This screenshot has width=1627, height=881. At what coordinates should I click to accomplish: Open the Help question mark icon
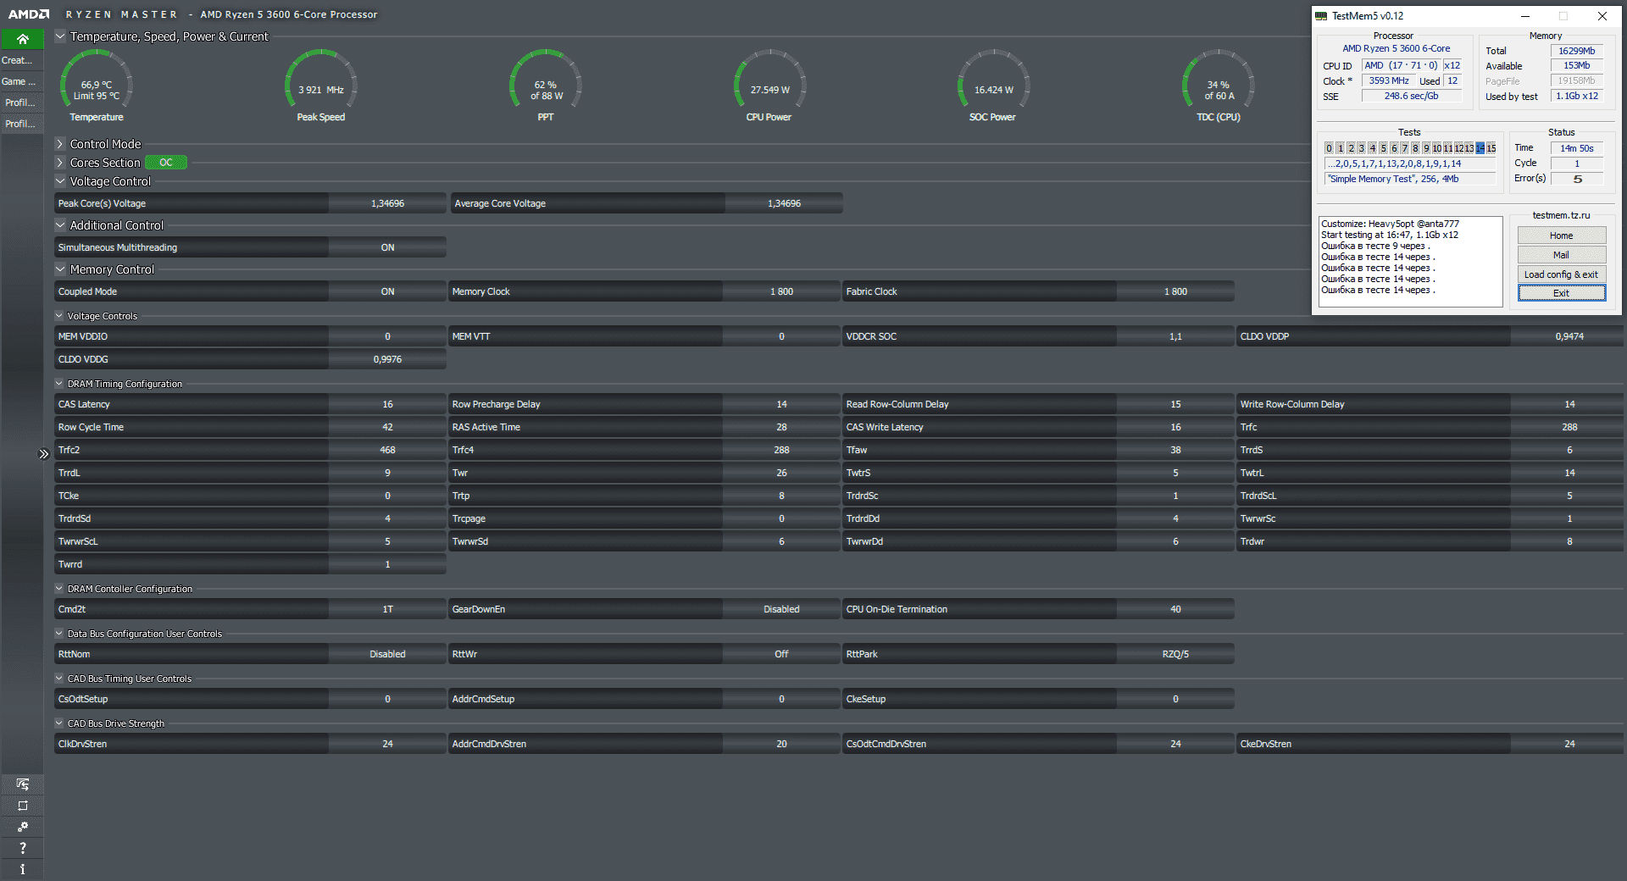click(22, 848)
